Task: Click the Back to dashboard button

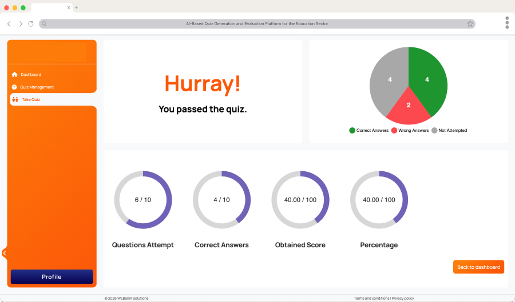Action: 478,267
